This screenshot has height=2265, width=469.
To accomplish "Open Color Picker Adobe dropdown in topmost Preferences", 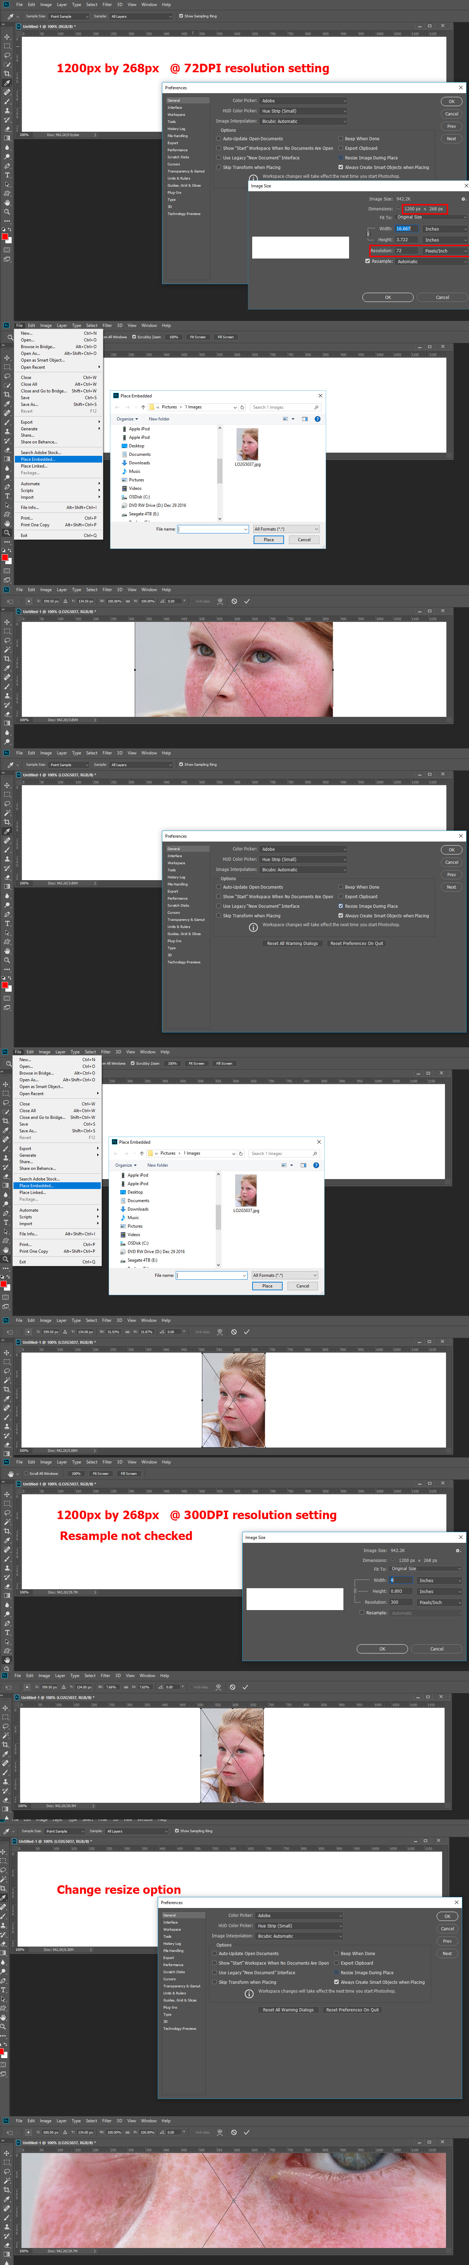I will pyautogui.click(x=304, y=100).
